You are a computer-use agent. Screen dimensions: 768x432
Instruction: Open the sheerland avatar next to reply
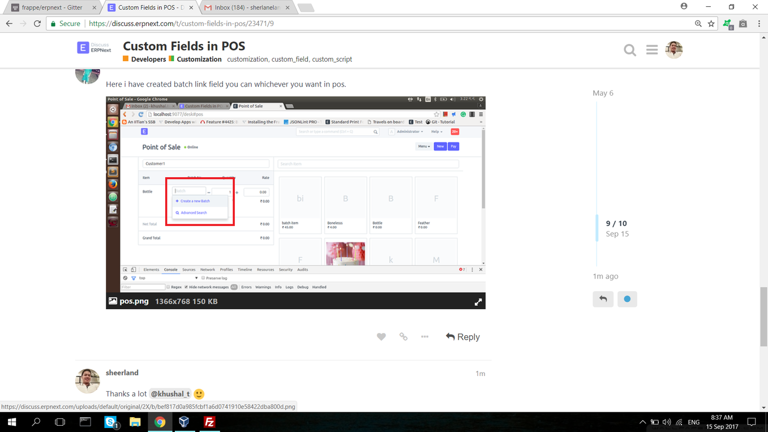(87, 381)
